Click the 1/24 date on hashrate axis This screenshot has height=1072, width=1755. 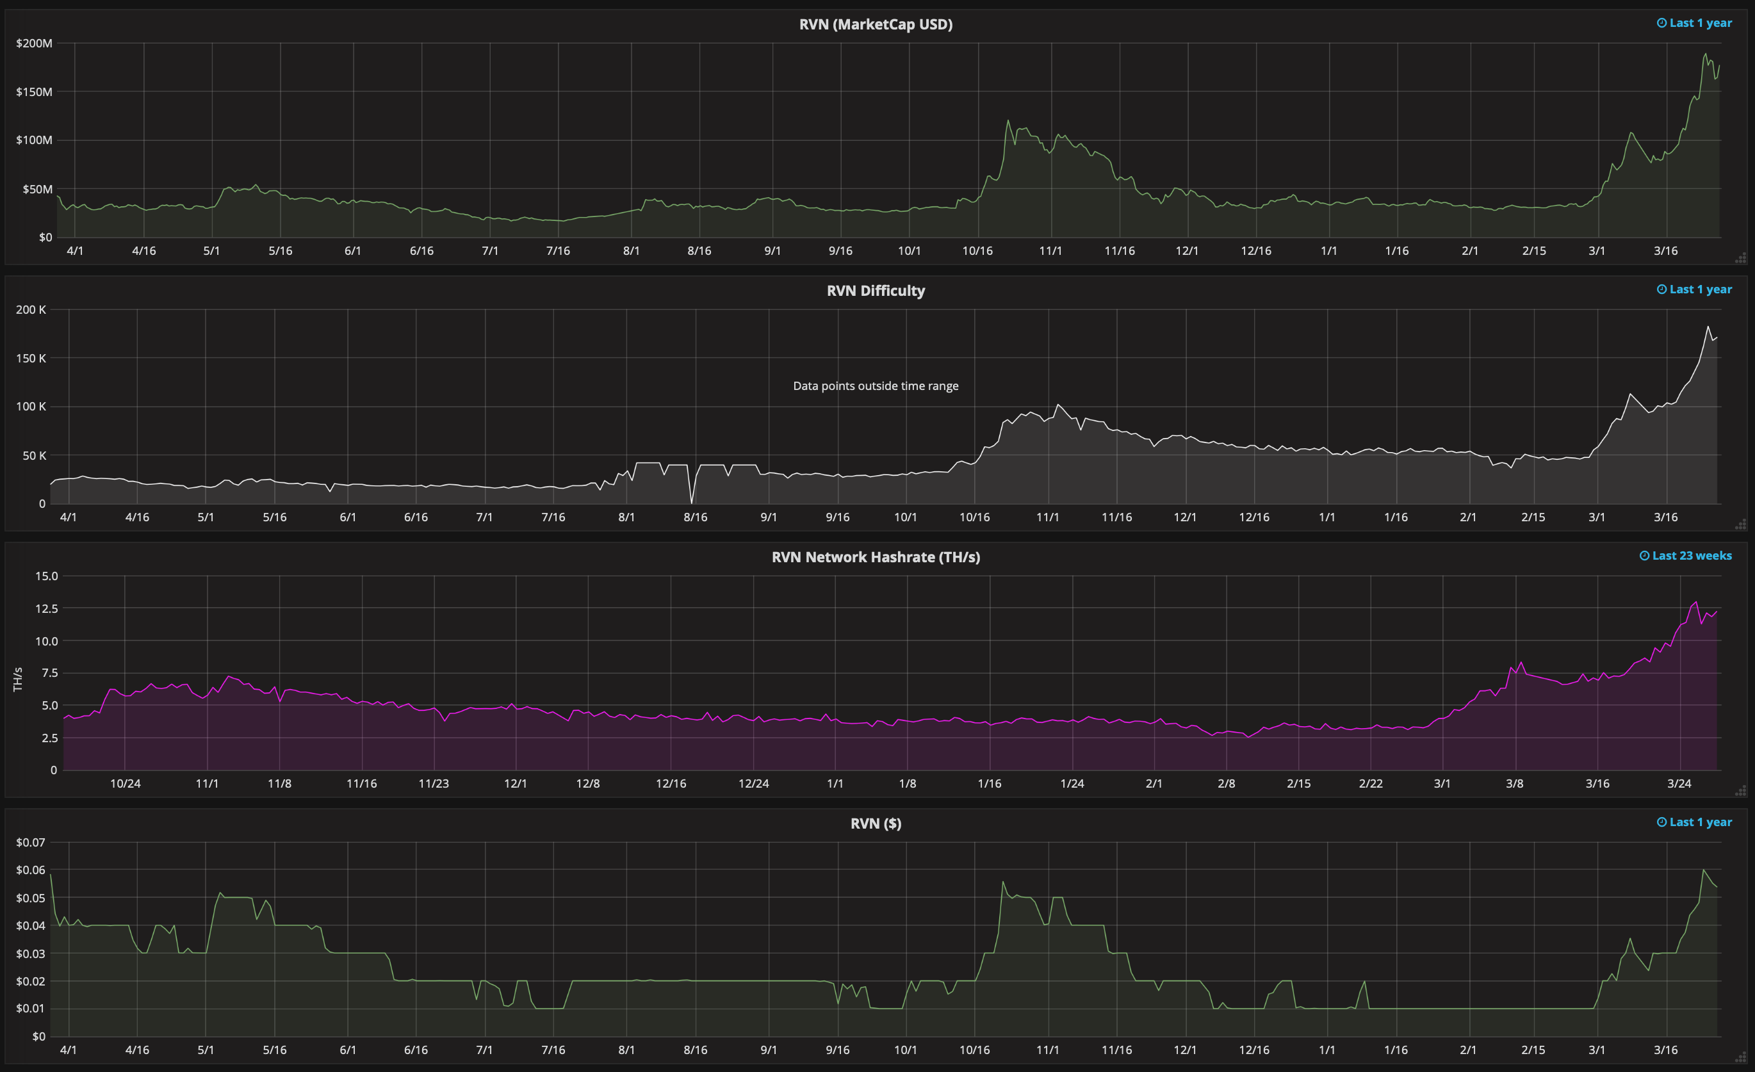pyautogui.click(x=1072, y=784)
